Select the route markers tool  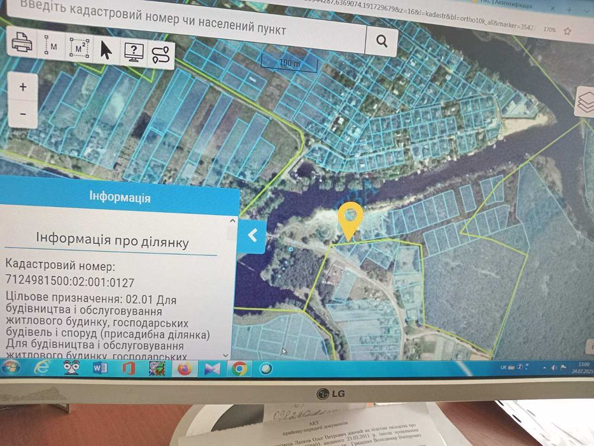160,55
